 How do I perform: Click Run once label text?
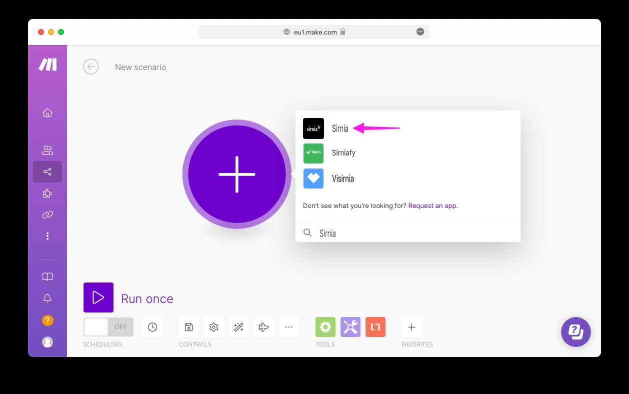point(147,298)
